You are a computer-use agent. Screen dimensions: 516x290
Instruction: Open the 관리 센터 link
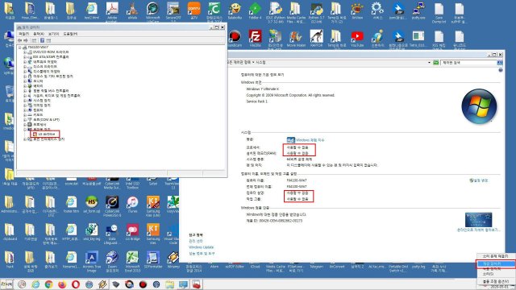(x=196, y=241)
